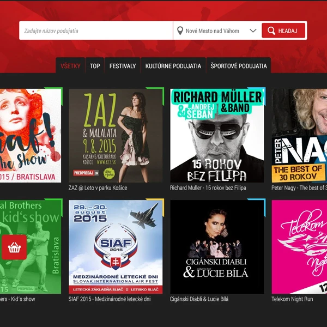Click 'Cigánski Diabli & Lucie Bílá' title
Image resolution: width=327 pixels, height=327 pixels.
pos(199,299)
